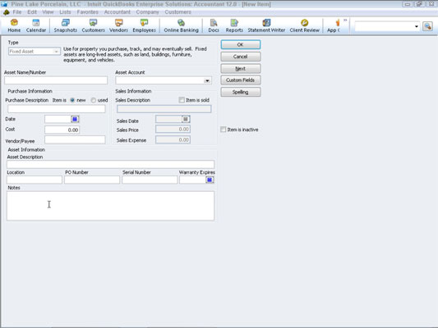
Task: Open the Calendar toolbar icon
Action: 36,26
